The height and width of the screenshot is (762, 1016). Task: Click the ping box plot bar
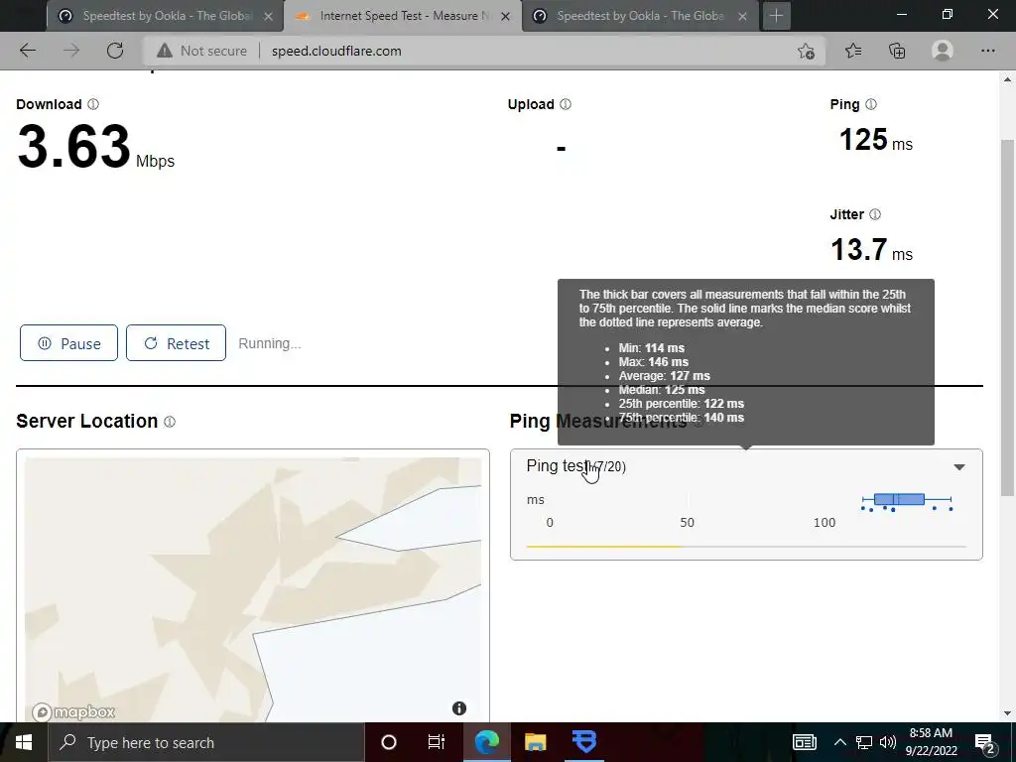coord(899,499)
